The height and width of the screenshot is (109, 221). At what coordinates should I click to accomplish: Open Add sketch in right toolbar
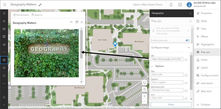coord(207,83)
